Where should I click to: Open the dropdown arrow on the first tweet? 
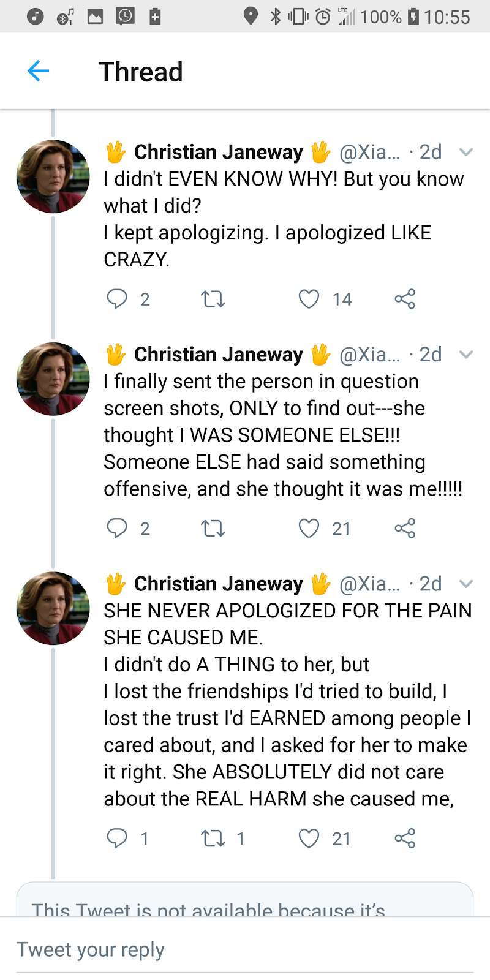pyautogui.click(x=466, y=152)
